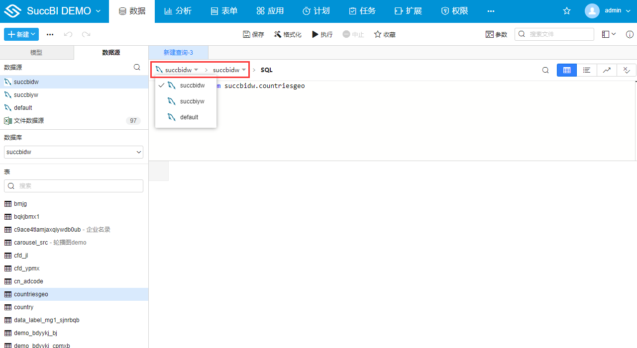Open the 参数 parameters panel
Viewport: 637px width, 348px height.
pos(496,34)
